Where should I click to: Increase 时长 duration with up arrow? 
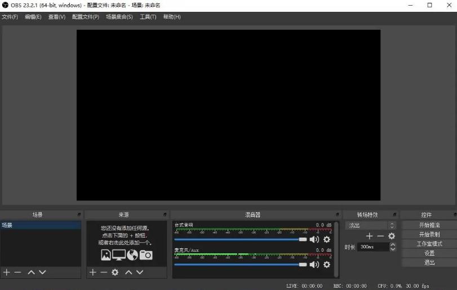tap(393, 245)
